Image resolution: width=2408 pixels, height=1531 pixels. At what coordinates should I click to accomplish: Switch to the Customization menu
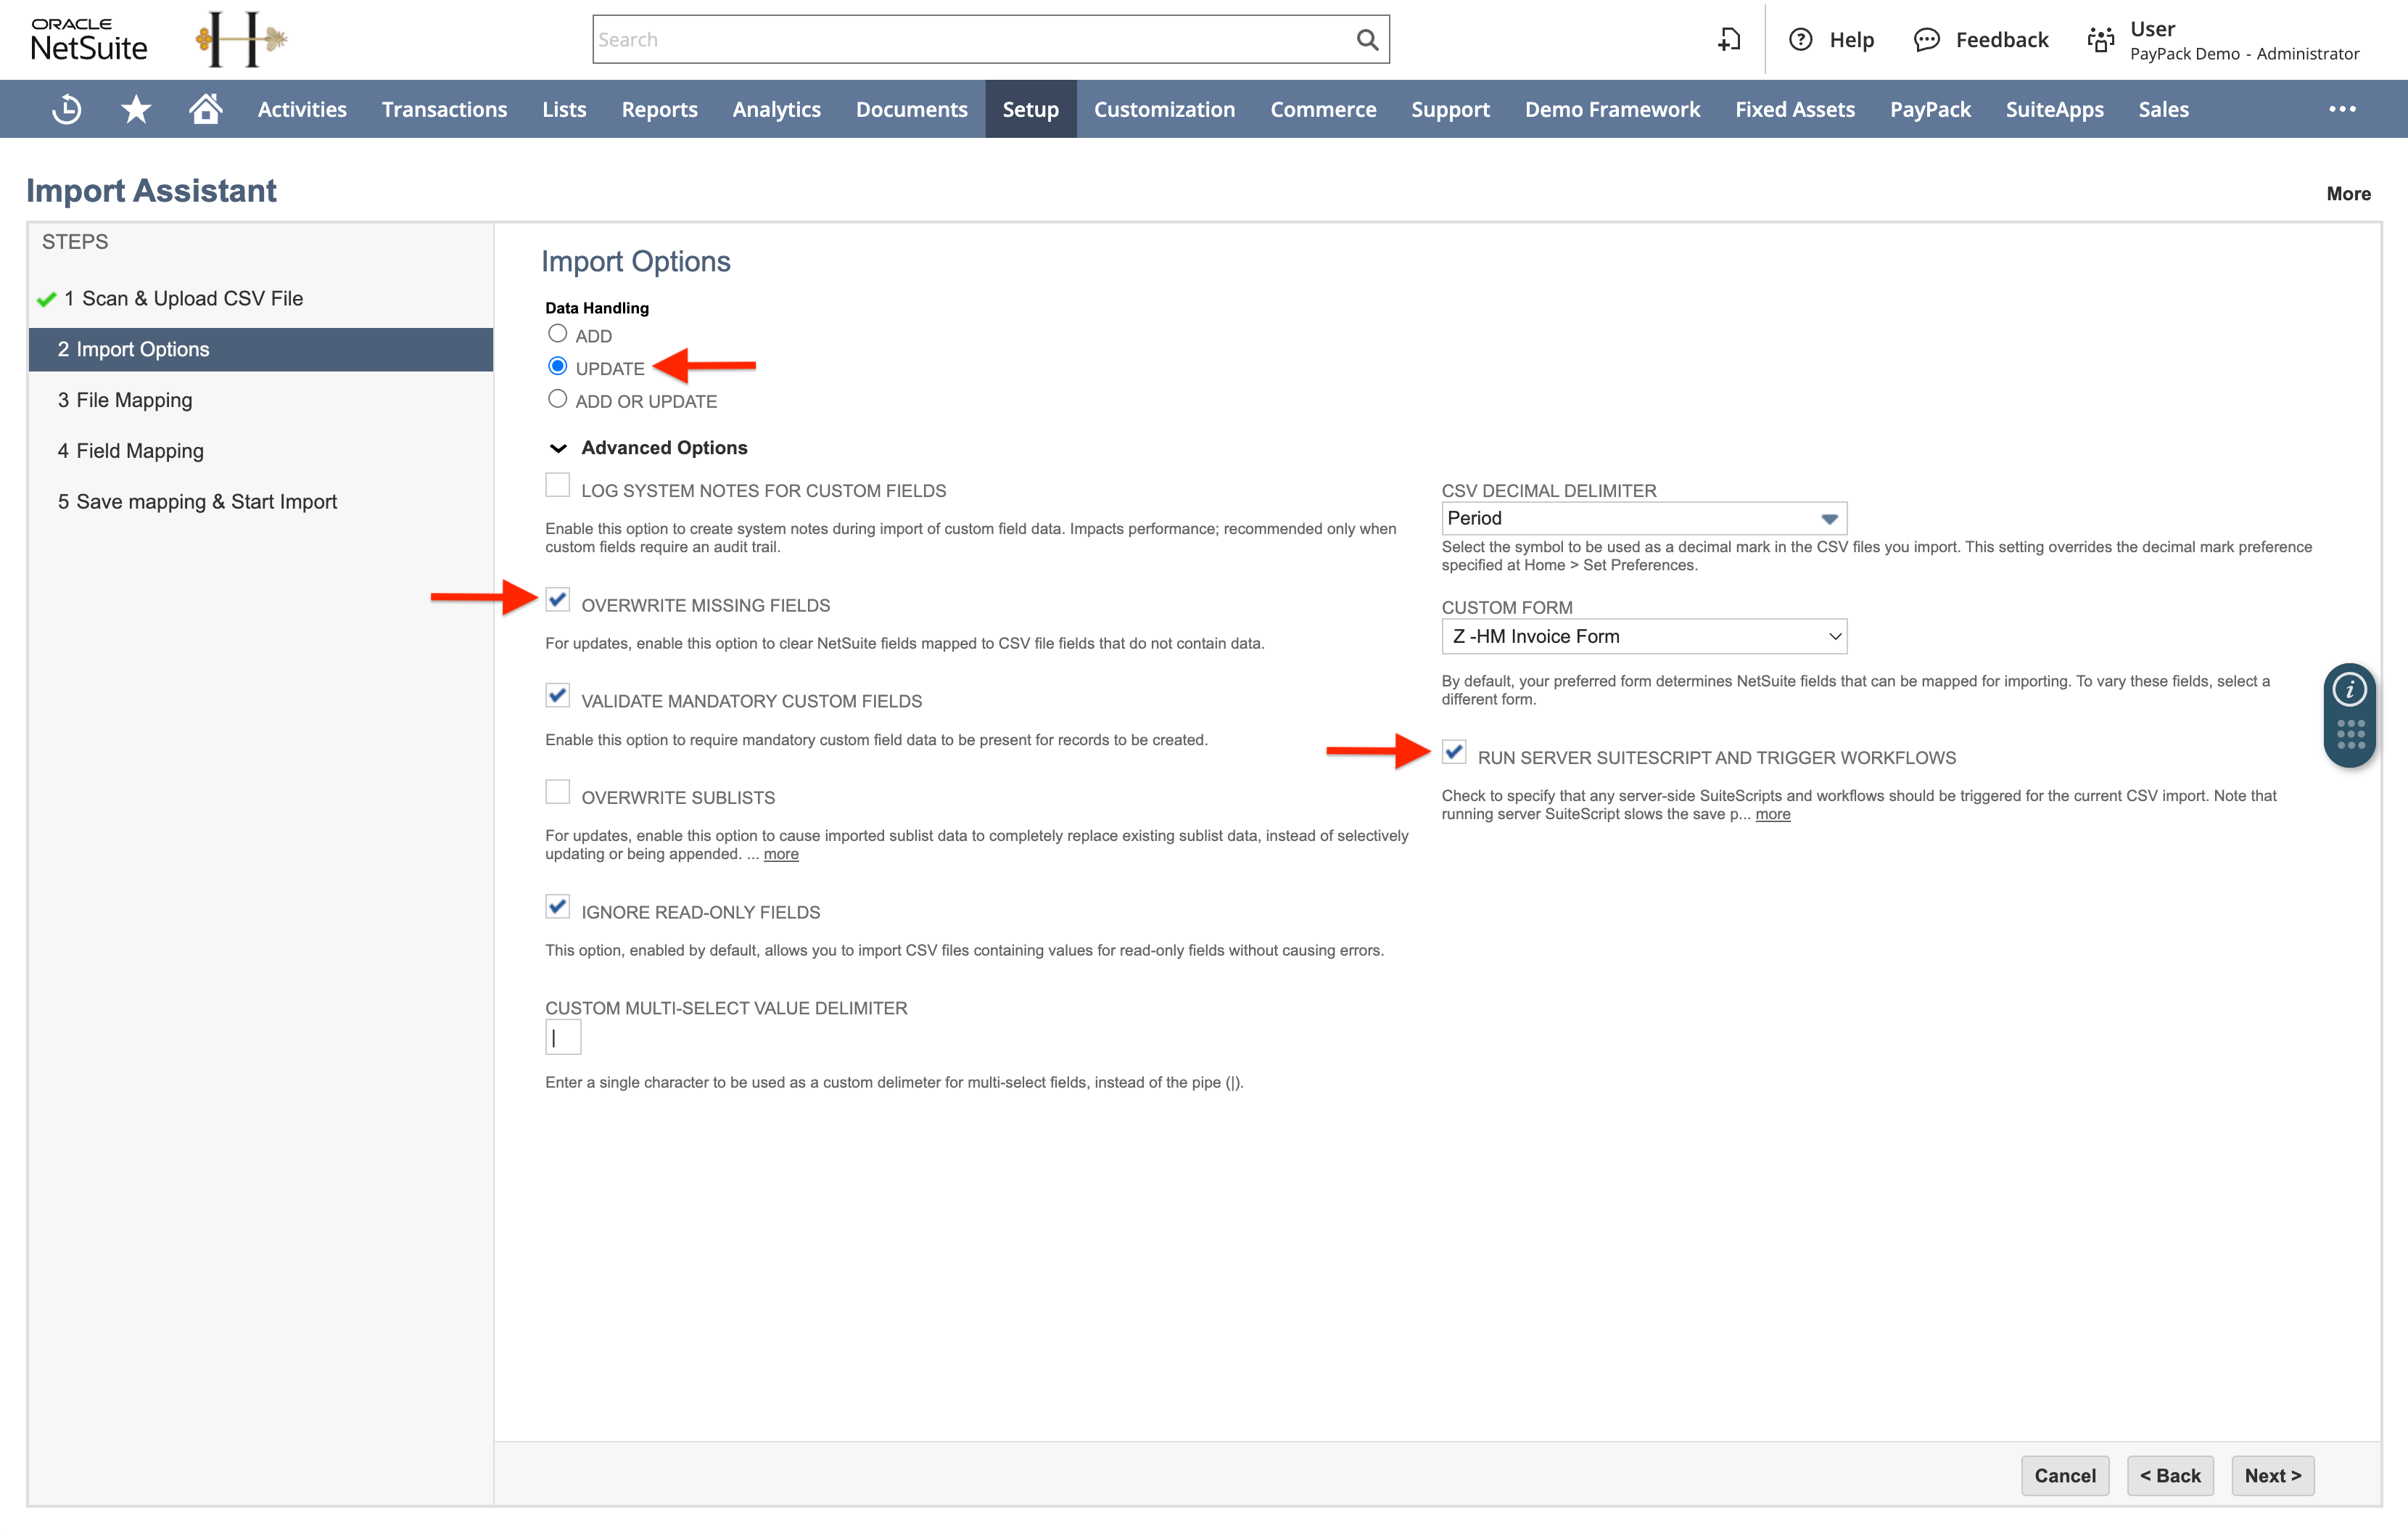(1164, 108)
